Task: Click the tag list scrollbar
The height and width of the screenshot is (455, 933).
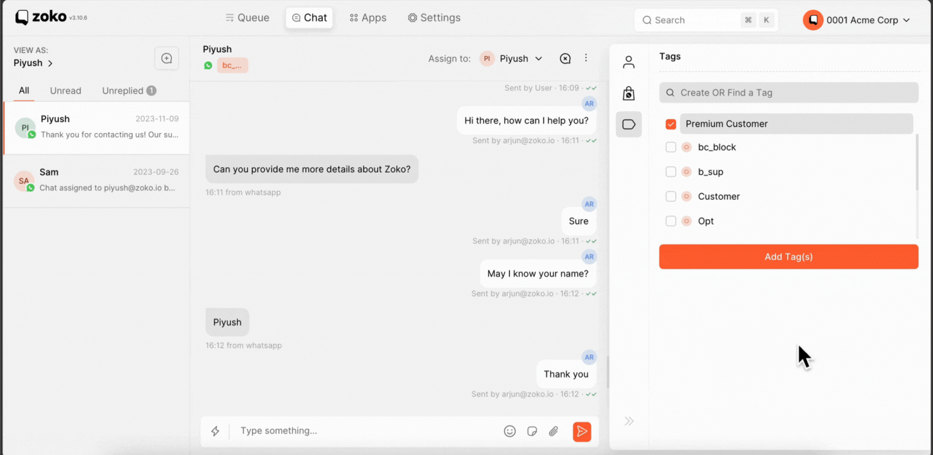Action: coord(917,162)
